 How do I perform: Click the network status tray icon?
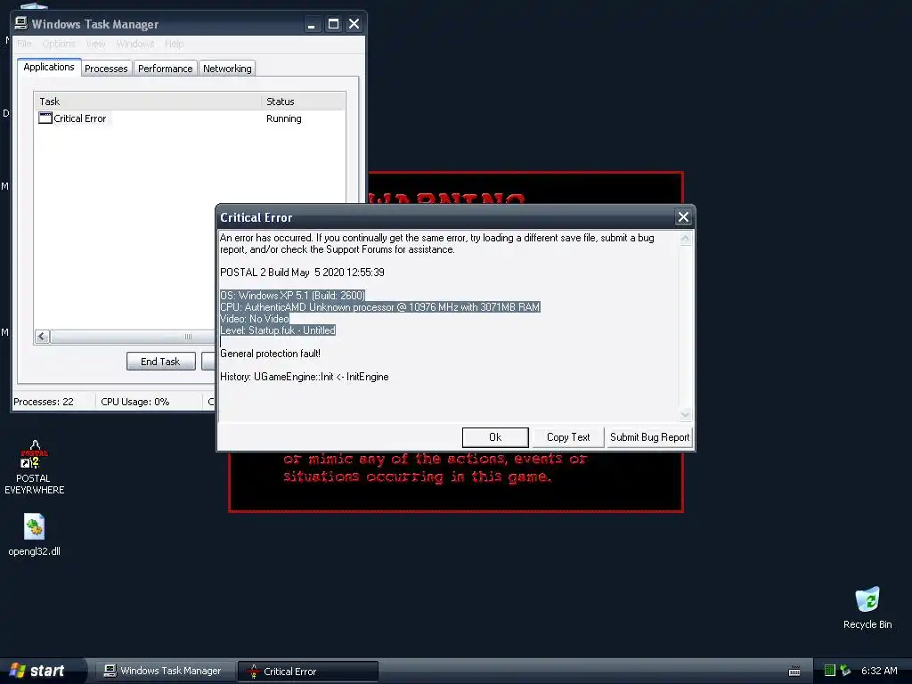click(x=845, y=671)
